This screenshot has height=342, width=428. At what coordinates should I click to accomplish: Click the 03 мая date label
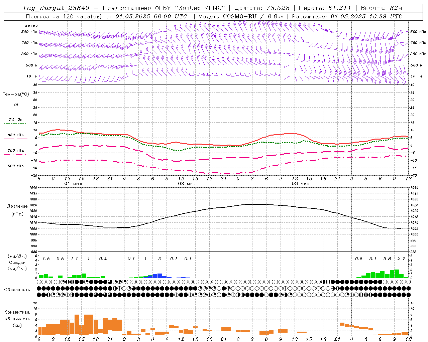300,184
